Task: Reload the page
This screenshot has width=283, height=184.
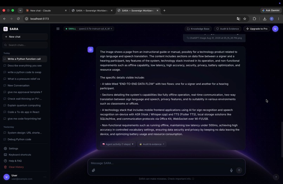Action: tap(18, 19)
